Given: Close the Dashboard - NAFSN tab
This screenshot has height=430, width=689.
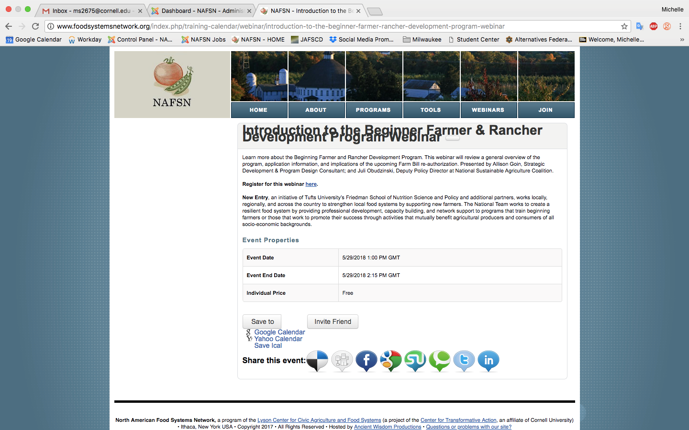Looking at the screenshot, I should point(249,11).
